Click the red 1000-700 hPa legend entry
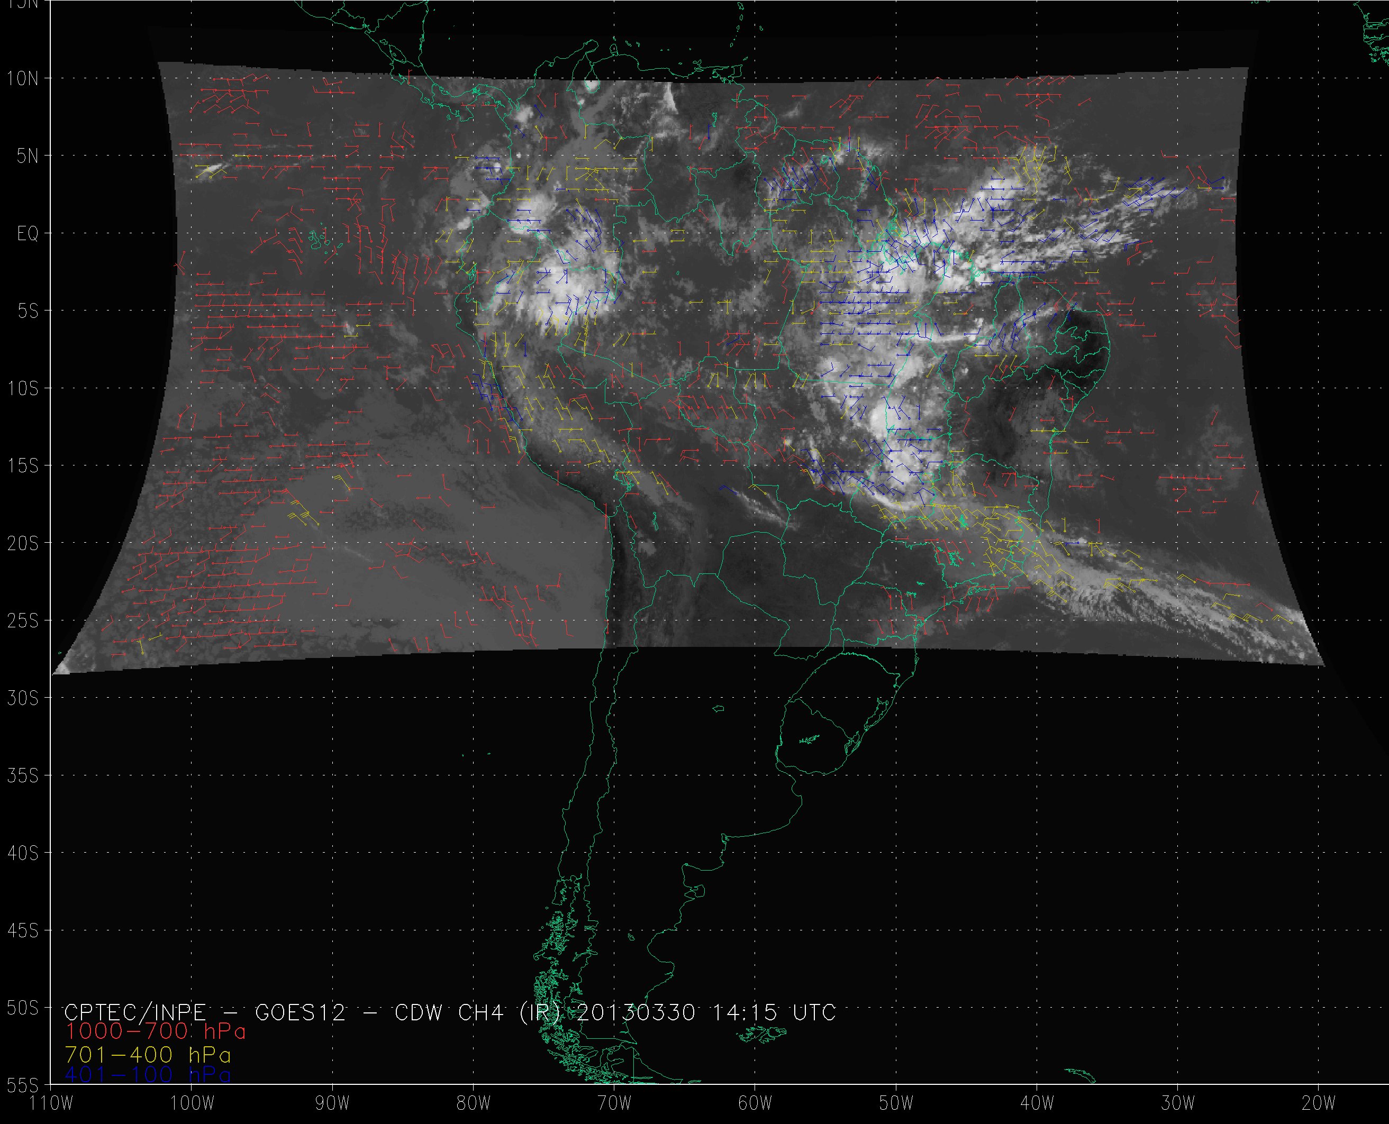Viewport: 1389px width, 1124px height. (156, 1031)
